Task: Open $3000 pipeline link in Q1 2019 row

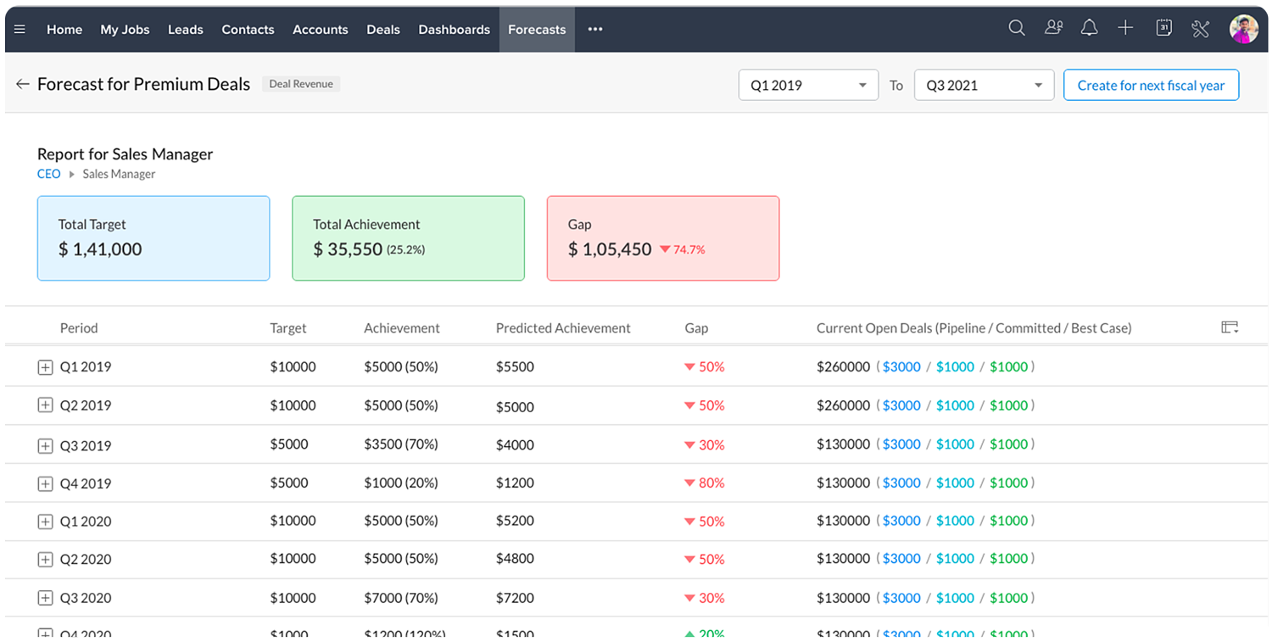Action: [901, 367]
